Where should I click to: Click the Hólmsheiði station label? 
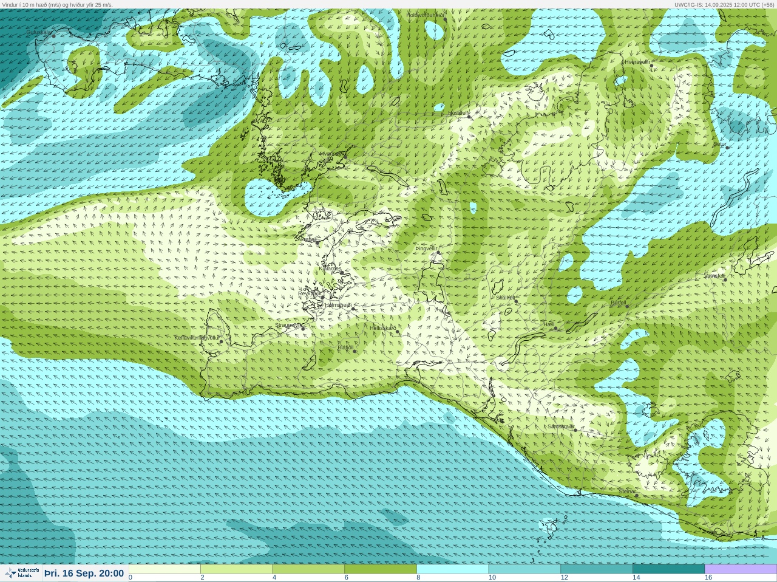[338, 305]
